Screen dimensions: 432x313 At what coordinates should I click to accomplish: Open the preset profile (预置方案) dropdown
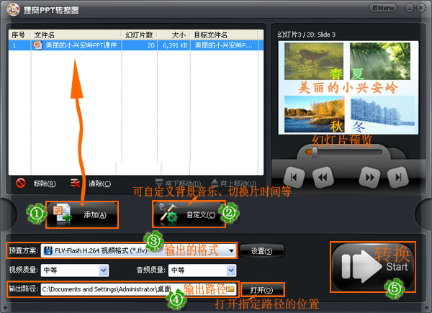231,251
